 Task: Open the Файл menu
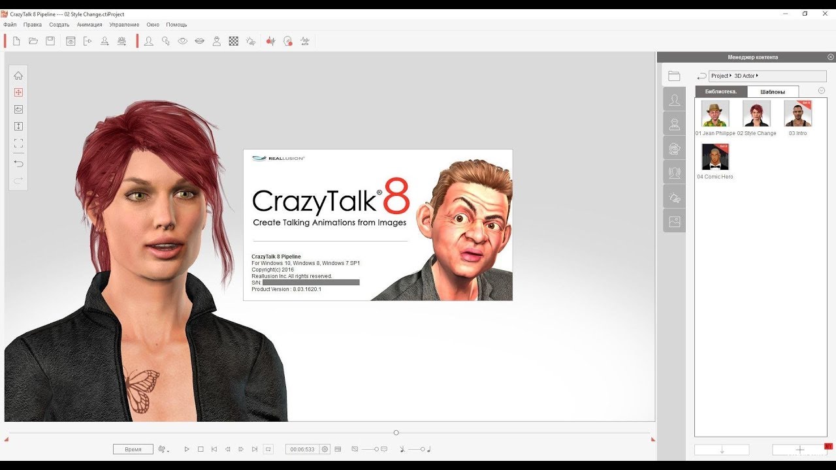10,25
